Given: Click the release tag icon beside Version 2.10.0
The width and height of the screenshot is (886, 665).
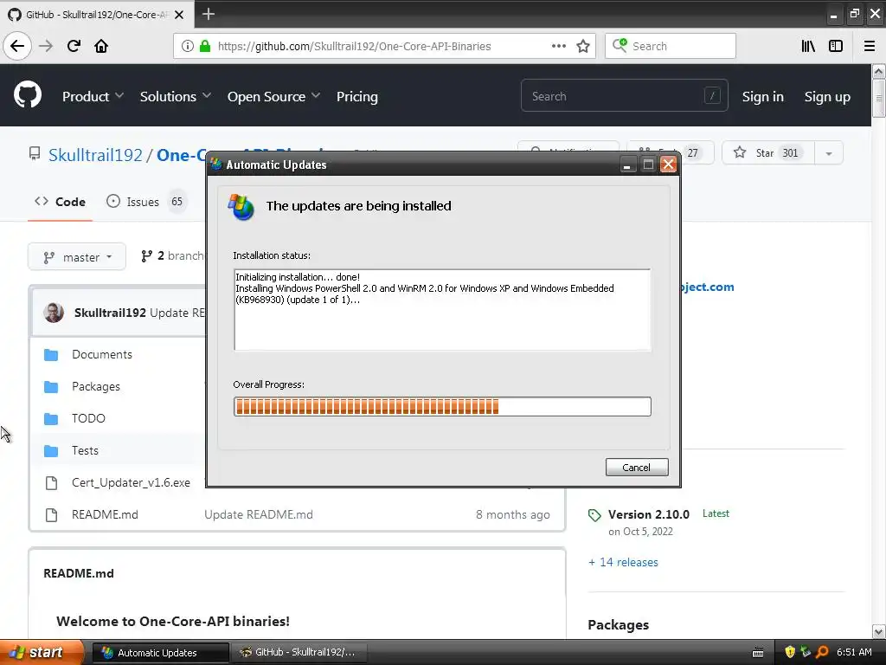Looking at the screenshot, I should coord(594,515).
